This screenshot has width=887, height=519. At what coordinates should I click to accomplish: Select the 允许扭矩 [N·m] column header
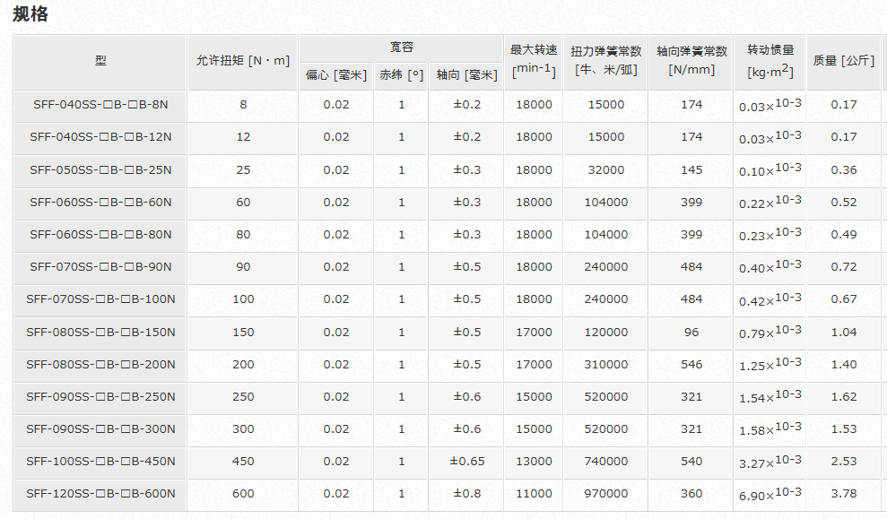[243, 60]
